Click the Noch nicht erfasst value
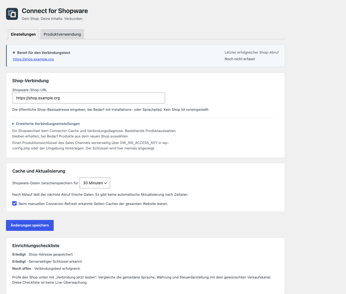Screen dimensions: 346x294 240,59
